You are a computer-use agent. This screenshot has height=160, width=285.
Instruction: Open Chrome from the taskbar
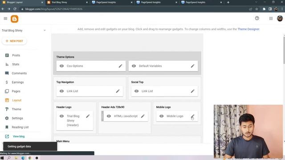tap(30, 158)
